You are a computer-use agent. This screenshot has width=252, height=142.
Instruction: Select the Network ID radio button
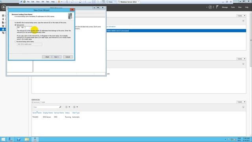click(15, 25)
